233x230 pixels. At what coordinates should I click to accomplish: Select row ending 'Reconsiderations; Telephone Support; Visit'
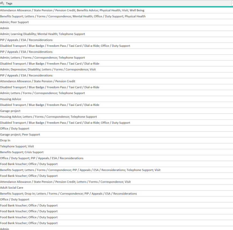116,170
